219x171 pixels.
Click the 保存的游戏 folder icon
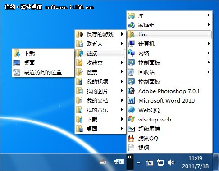click(79, 35)
